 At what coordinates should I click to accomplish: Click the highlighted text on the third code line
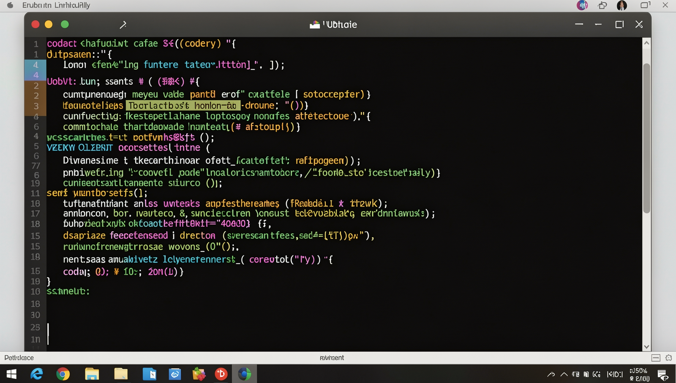[183, 105]
